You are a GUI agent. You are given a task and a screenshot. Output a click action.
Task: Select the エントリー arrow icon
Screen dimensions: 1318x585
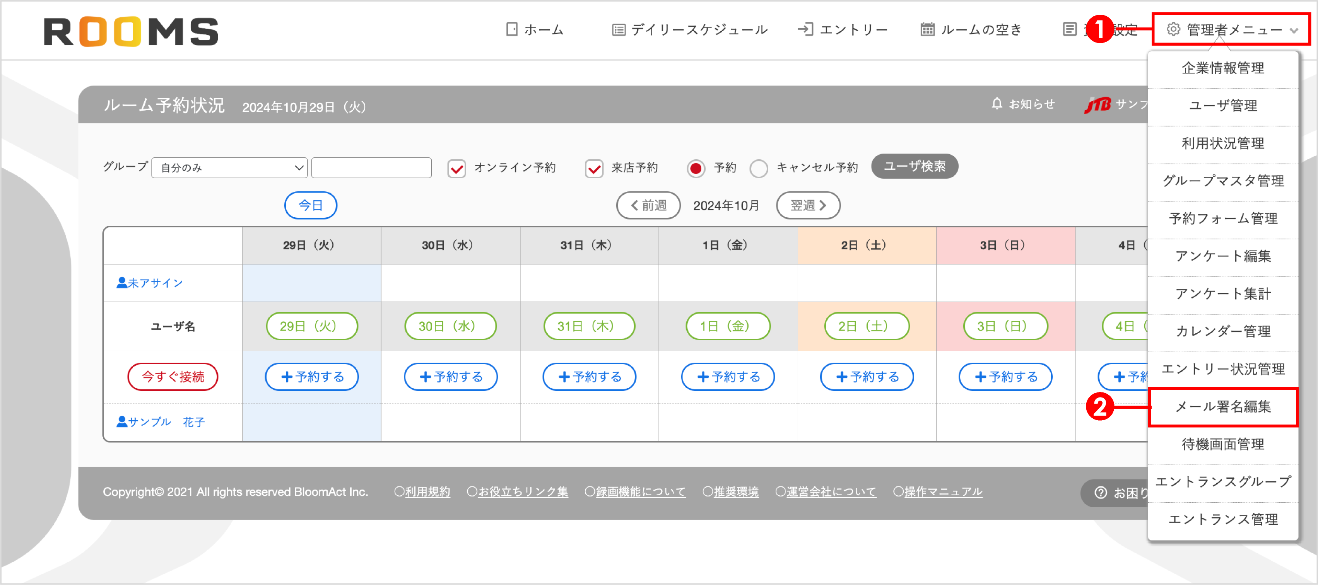pos(806,29)
